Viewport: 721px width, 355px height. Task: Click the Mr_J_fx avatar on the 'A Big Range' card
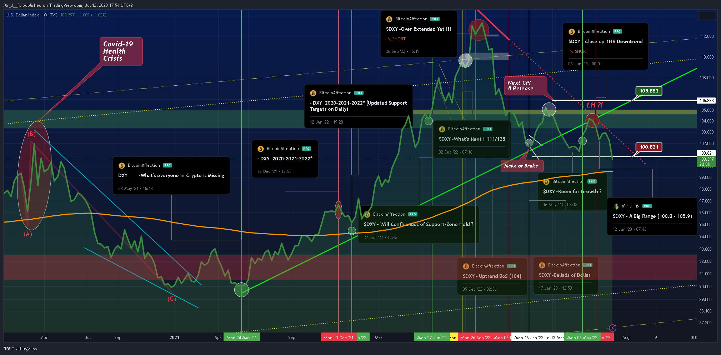(x=616, y=206)
